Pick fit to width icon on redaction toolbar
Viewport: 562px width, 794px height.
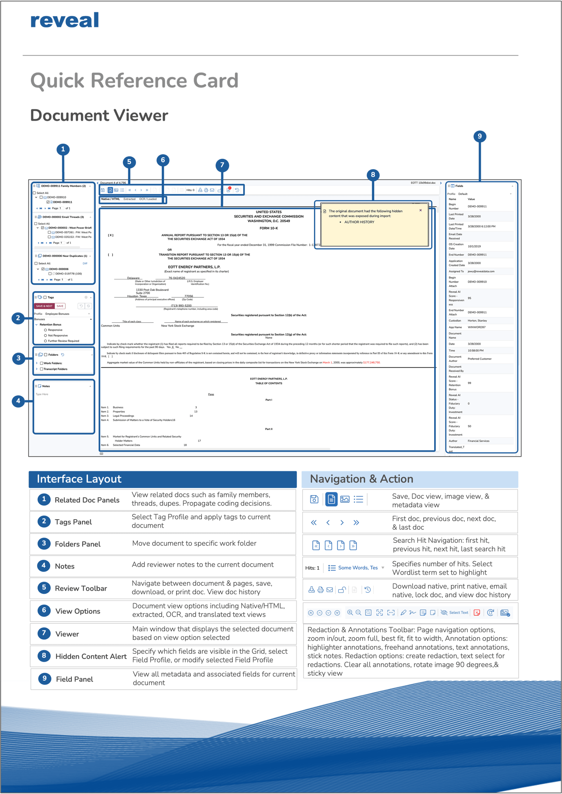391,612
